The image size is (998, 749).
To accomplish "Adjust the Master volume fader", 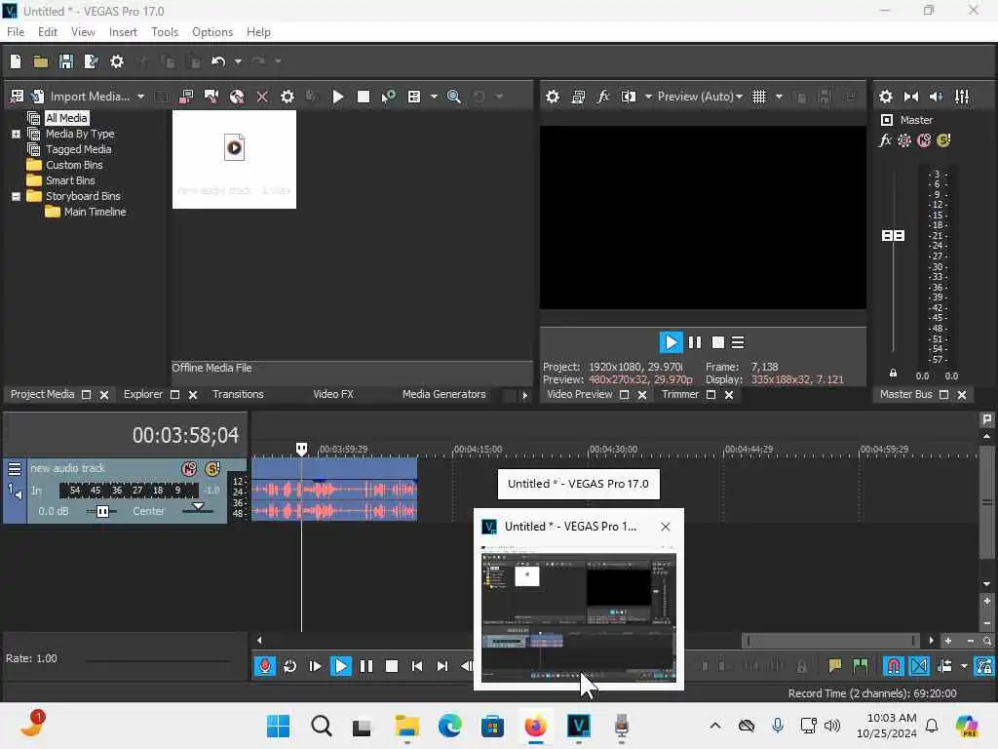I will [893, 236].
